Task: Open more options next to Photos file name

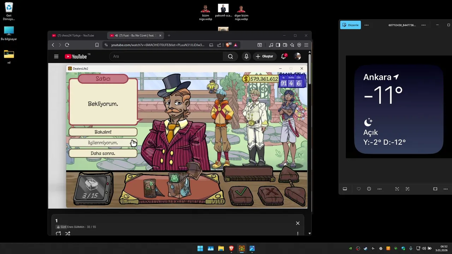Action: pyautogui.click(x=423, y=25)
